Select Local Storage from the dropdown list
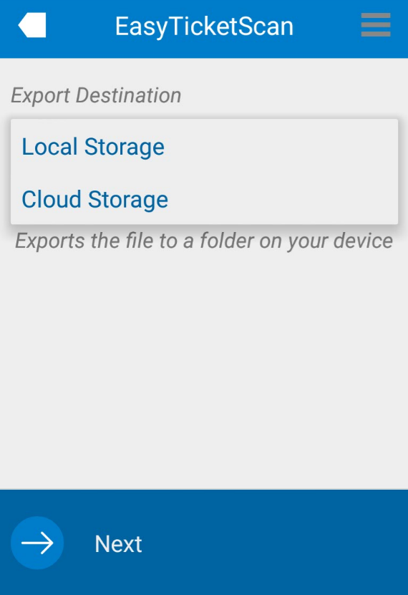The image size is (408, 595). pyautogui.click(x=205, y=147)
